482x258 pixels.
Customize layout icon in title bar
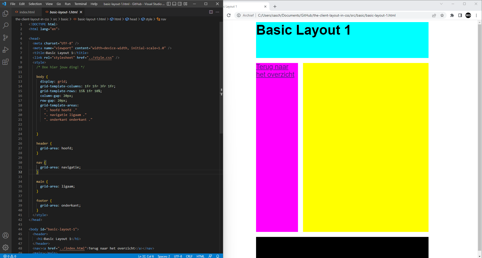tap(185, 4)
